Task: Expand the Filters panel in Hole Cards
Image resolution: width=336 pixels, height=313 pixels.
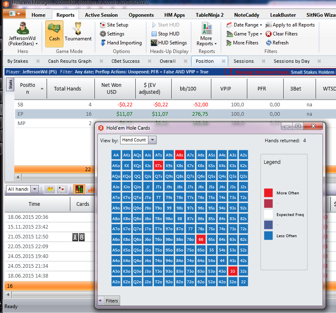Action: 109,301
